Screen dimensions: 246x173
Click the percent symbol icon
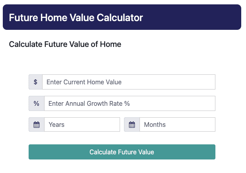[x=37, y=103]
